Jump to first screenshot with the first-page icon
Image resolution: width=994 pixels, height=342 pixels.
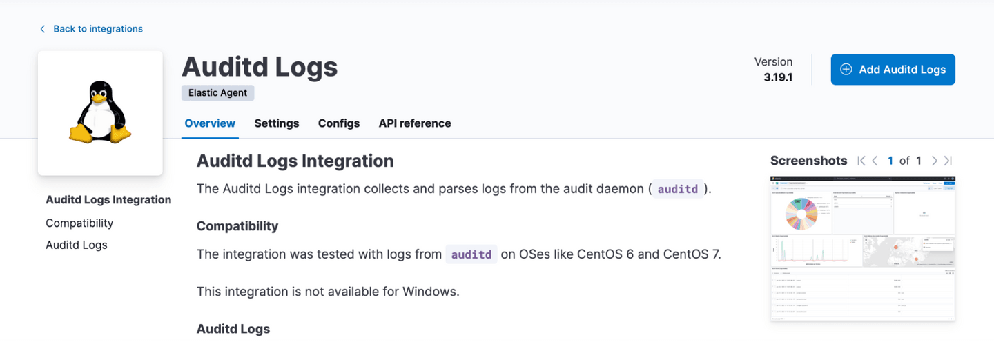(x=861, y=161)
